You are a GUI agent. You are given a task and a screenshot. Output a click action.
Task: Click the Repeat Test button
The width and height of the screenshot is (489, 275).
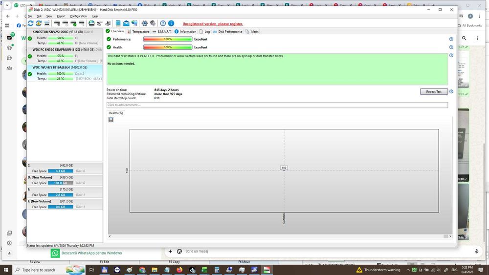point(434,91)
